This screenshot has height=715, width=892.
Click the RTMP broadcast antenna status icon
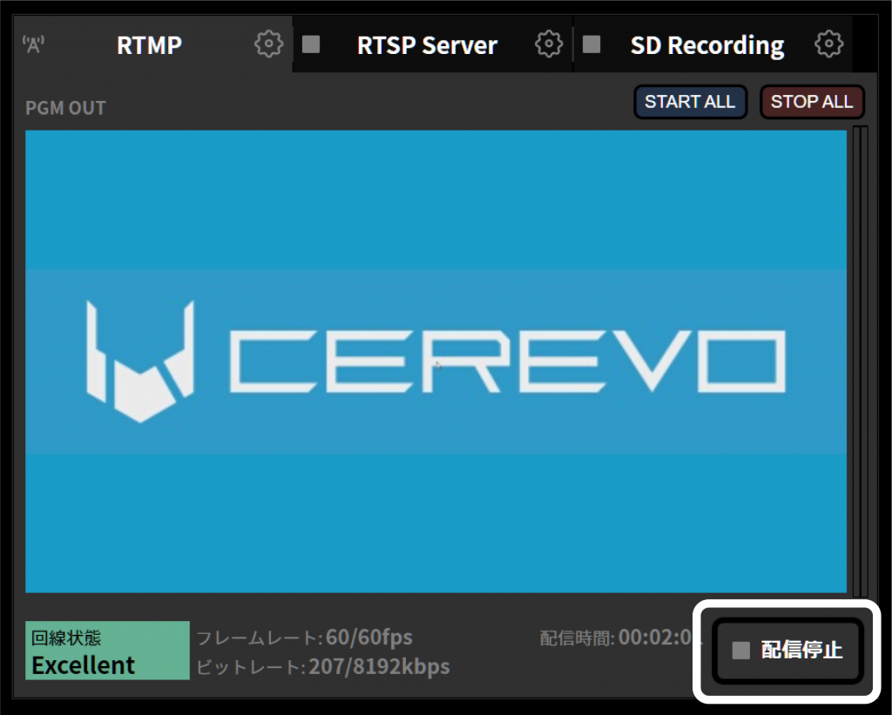pos(34,44)
